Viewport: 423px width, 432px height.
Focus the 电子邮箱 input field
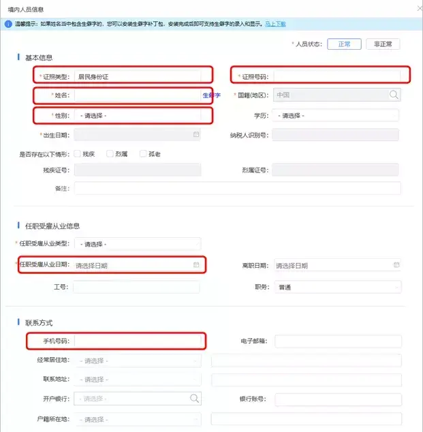pyautogui.click(x=338, y=341)
